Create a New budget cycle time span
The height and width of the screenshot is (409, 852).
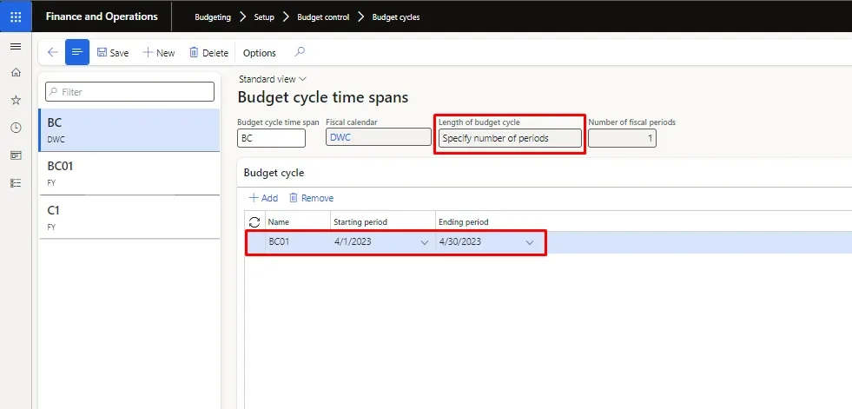pyautogui.click(x=159, y=53)
